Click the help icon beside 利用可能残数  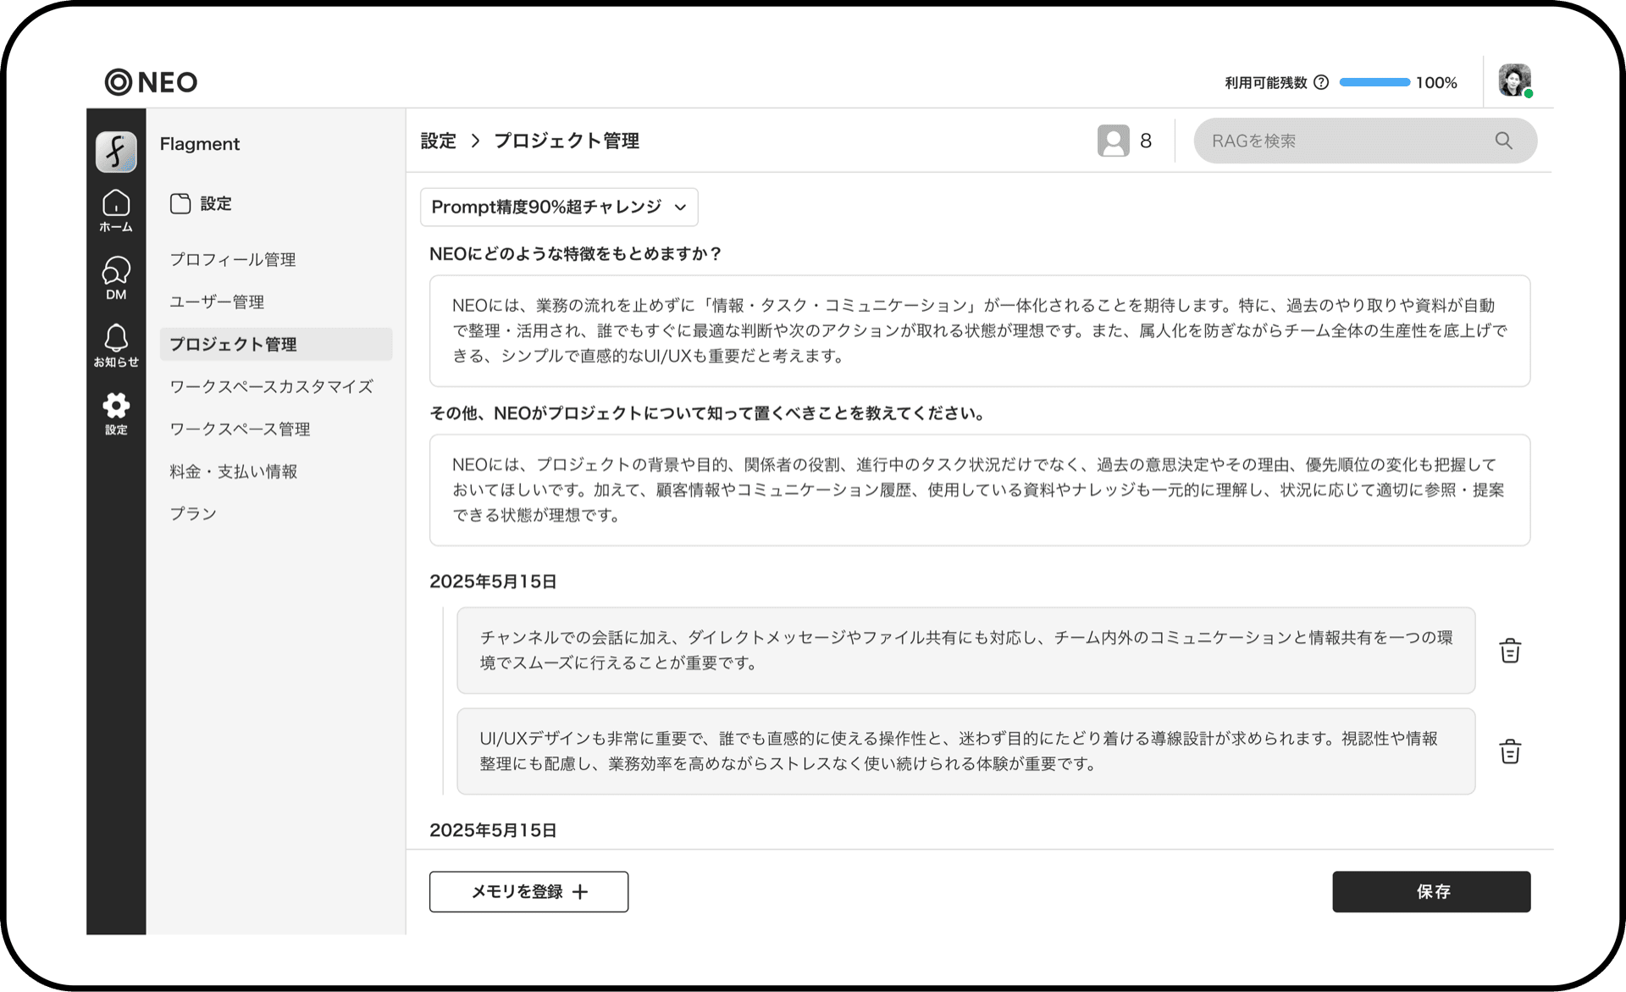1321,82
